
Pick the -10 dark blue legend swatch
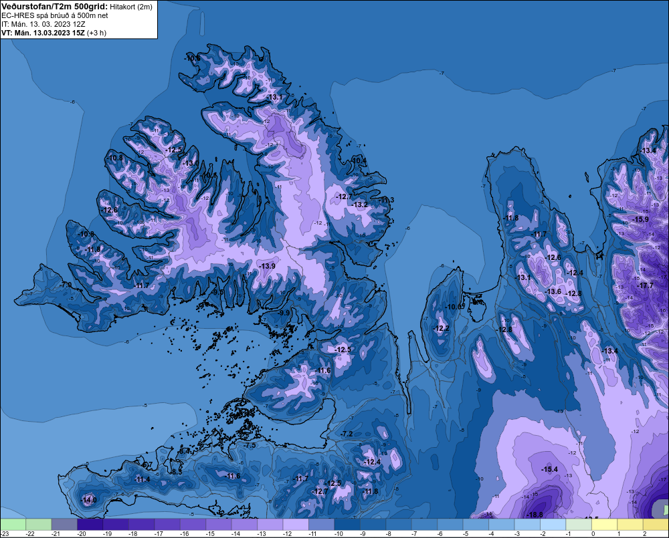347,525
